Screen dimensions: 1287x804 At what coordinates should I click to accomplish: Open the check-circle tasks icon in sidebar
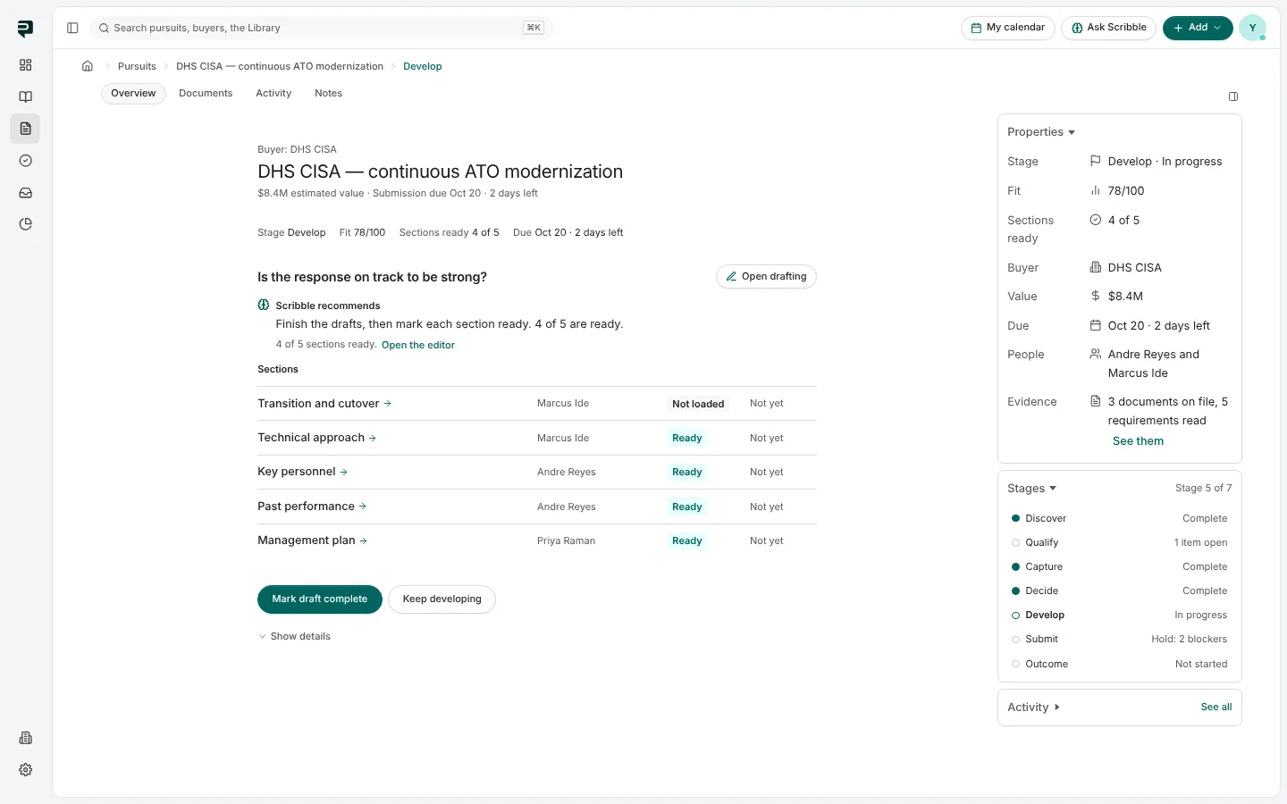pyautogui.click(x=25, y=161)
